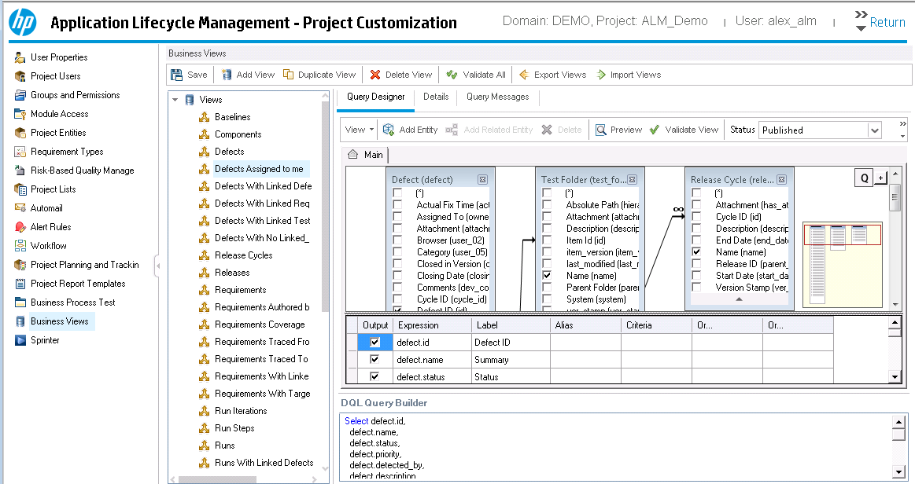This screenshot has height=484, width=915.
Task: Click inside the DQL query text area
Action: (618, 447)
